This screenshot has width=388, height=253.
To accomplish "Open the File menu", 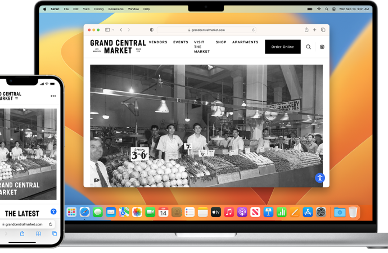I will [66, 9].
